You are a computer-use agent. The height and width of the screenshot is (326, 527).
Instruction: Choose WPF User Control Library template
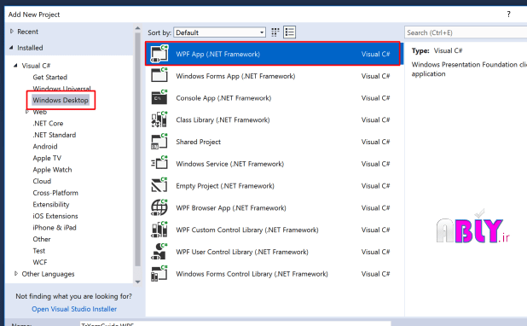(242, 252)
